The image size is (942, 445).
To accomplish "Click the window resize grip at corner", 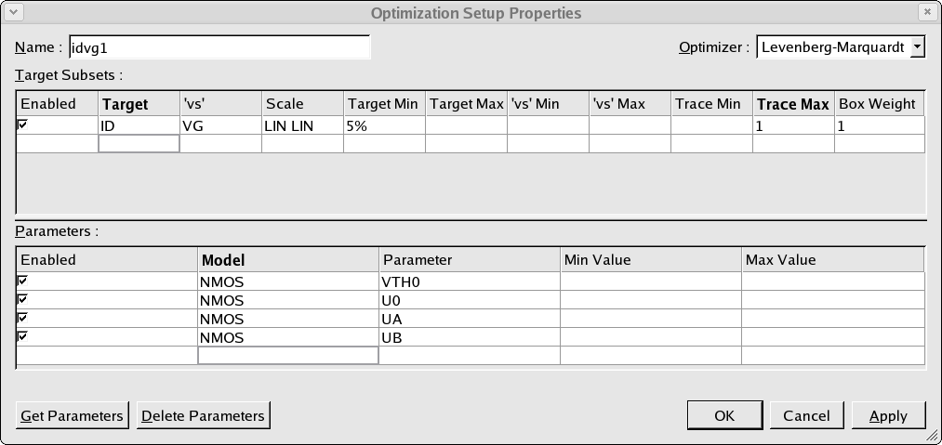I will (x=932, y=436).
